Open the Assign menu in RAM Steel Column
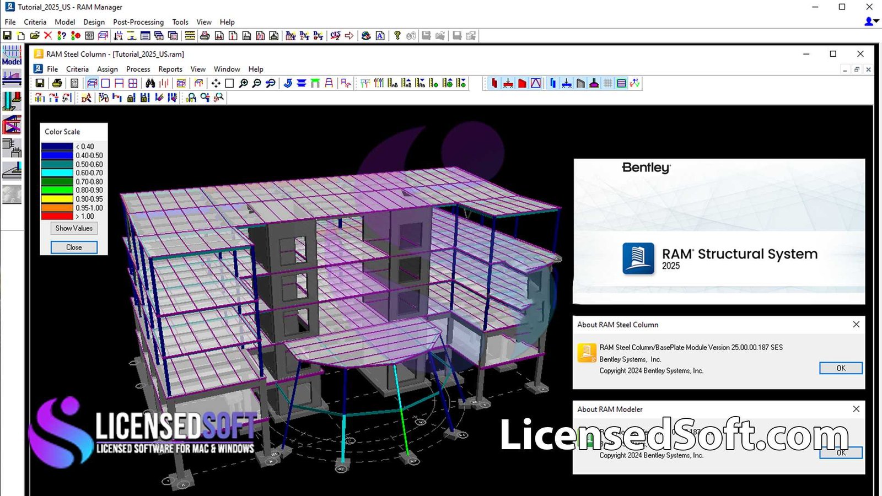This screenshot has width=882, height=496. click(x=107, y=69)
